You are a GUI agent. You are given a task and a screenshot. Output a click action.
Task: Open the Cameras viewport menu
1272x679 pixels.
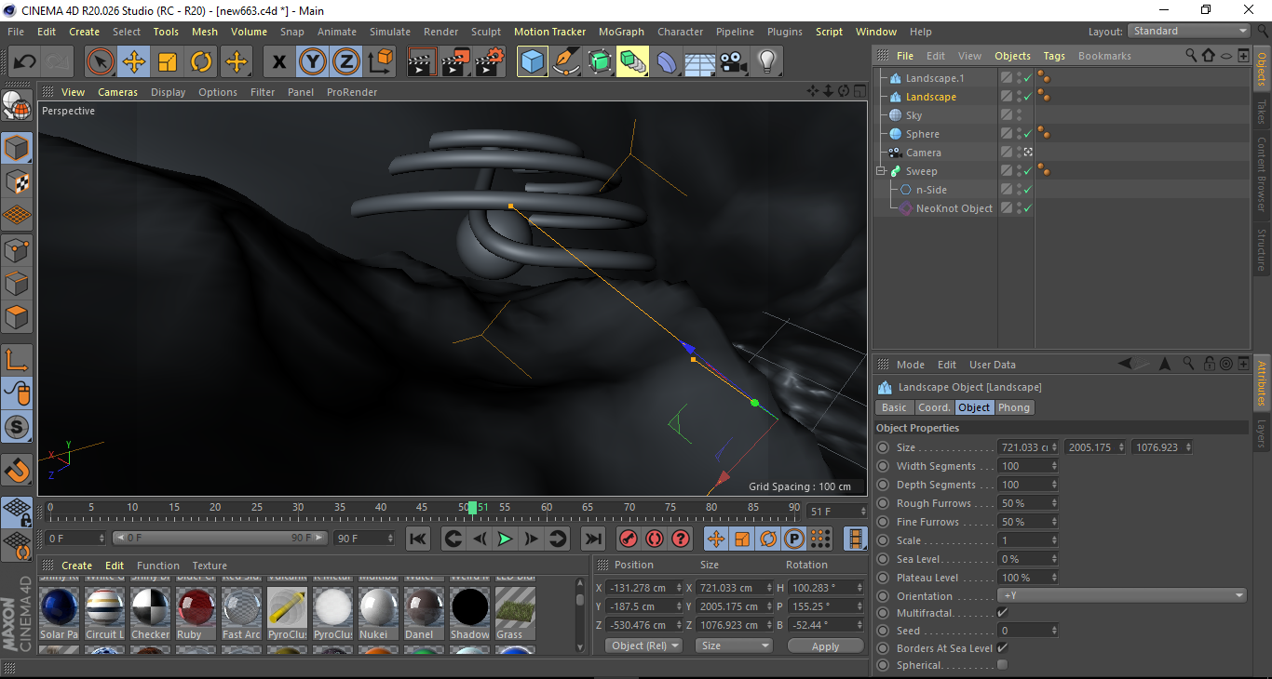click(117, 92)
